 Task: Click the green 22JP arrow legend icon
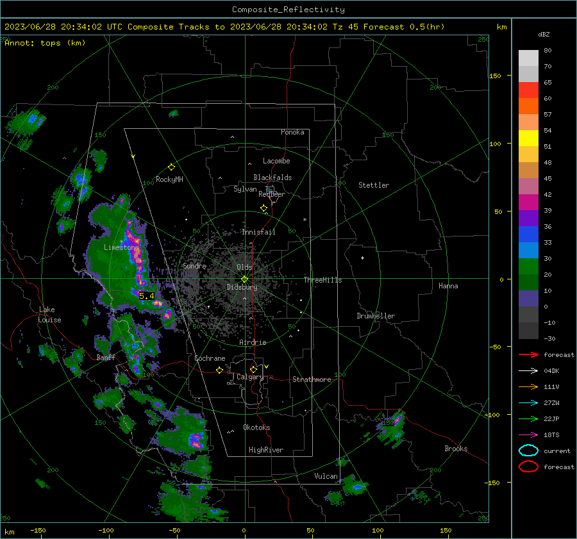pos(528,419)
